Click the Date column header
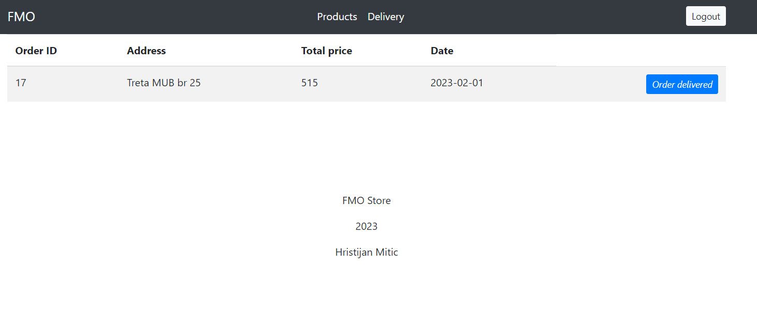The width and height of the screenshot is (757, 329). point(442,51)
